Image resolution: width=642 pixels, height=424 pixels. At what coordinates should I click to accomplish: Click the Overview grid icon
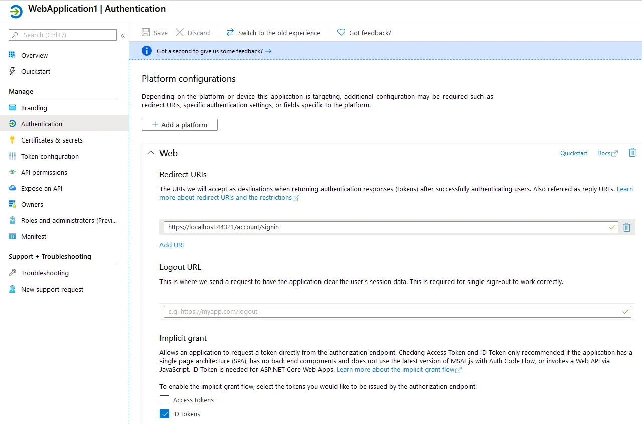point(12,55)
